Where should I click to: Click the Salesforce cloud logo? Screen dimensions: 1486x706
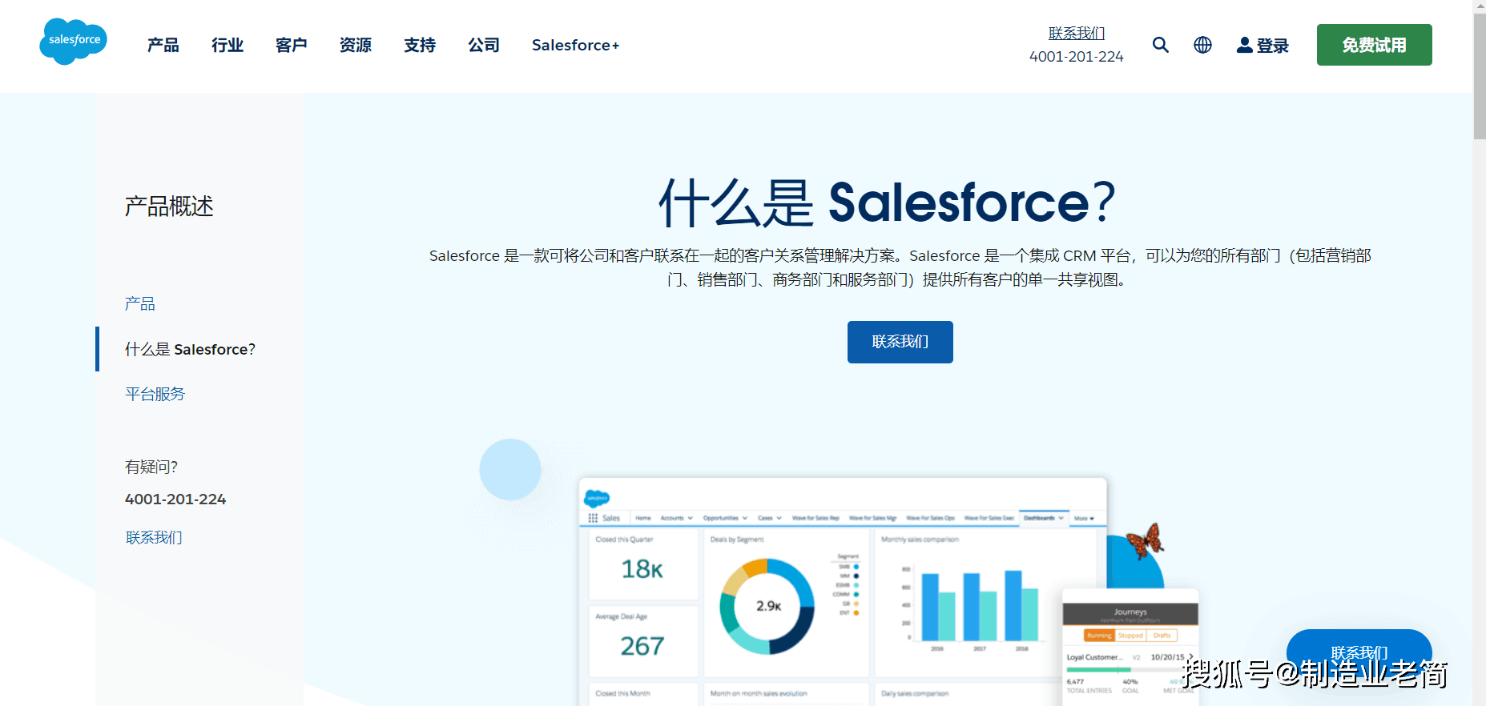(x=73, y=41)
